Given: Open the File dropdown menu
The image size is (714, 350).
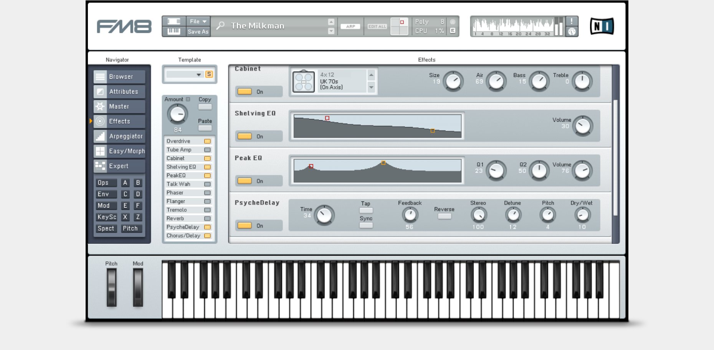Looking at the screenshot, I should tap(198, 21).
